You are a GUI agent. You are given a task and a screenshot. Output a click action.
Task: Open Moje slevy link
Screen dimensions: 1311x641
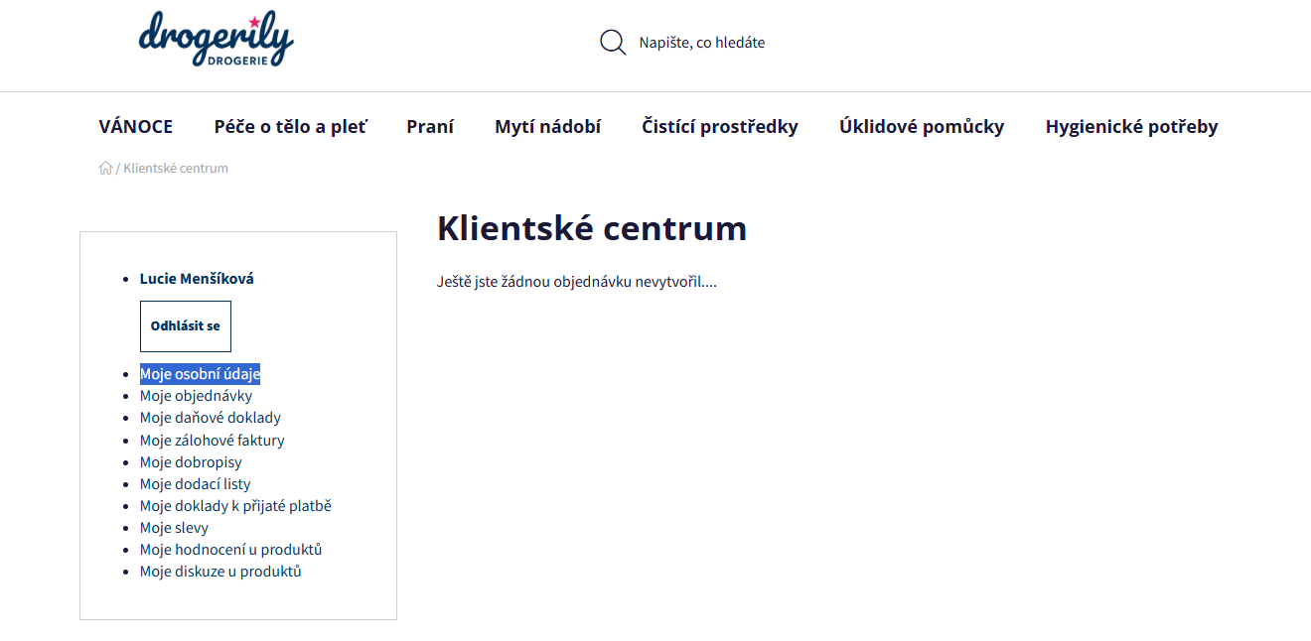[x=174, y=528]
